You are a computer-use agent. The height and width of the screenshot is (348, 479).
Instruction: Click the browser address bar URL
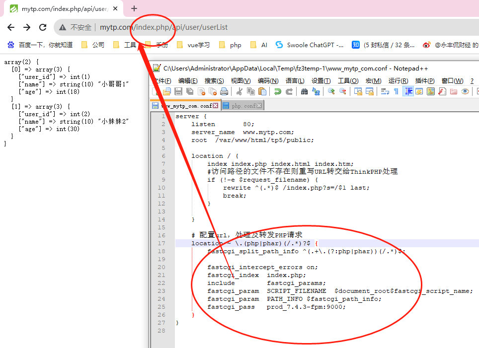coord(164,27)
